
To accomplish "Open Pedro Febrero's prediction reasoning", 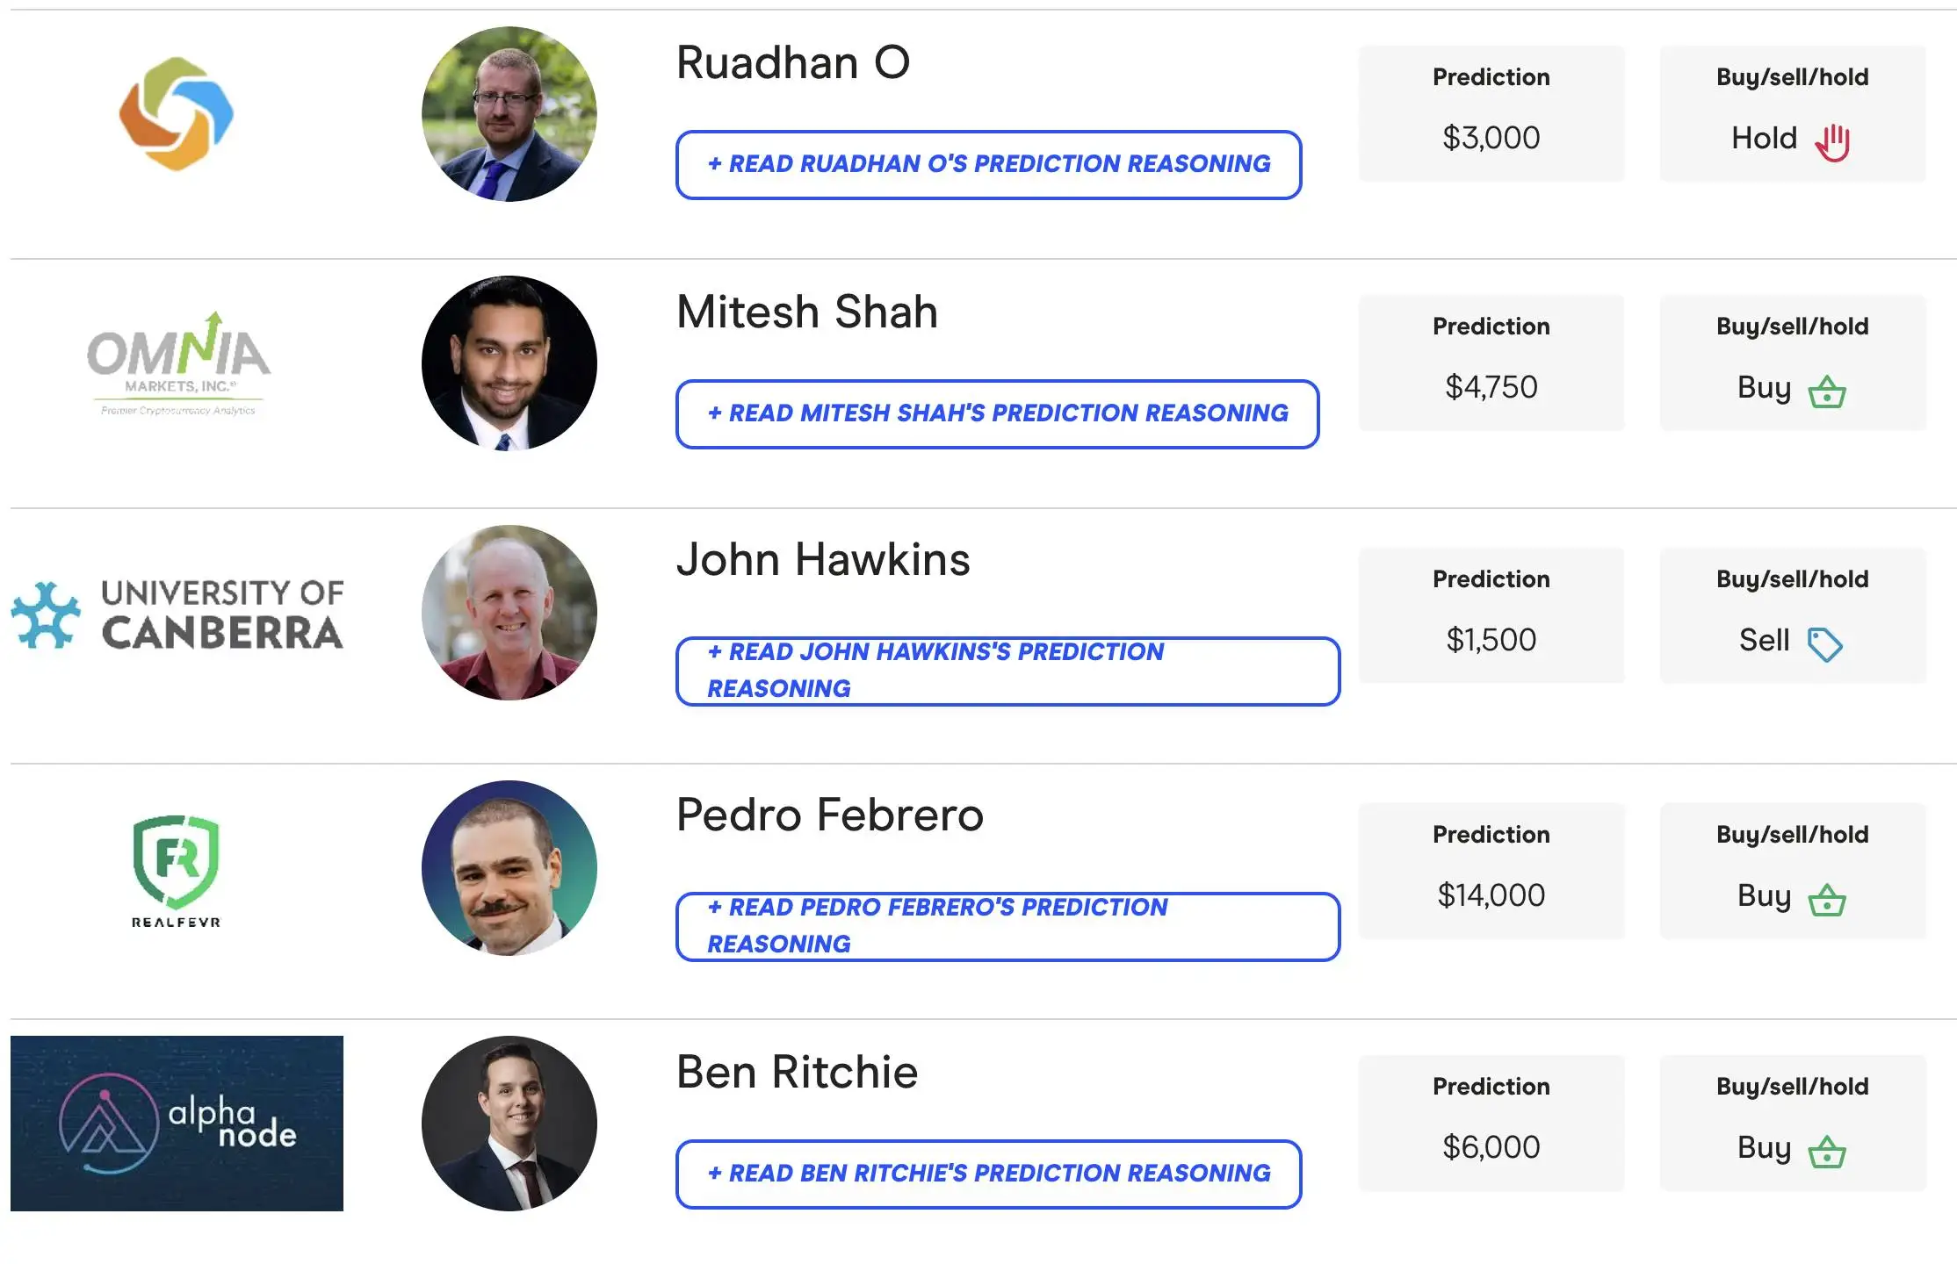I will point(1007,926).
